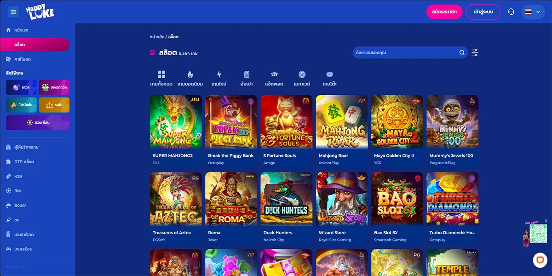Click the Smartsoft Gaming provider text
Screen dimensions: 552x276
[x=390, y=240]
